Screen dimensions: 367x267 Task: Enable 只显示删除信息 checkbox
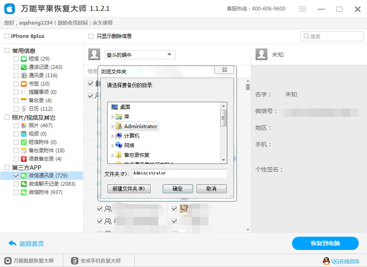coord(91,36)
